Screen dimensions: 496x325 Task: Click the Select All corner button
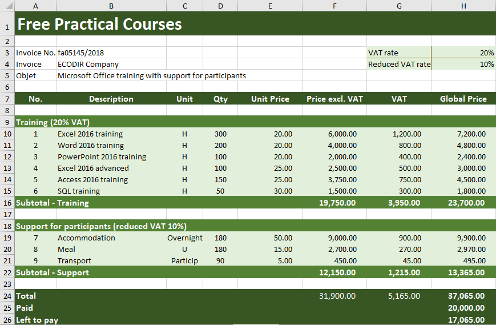(x=7, y=6)
